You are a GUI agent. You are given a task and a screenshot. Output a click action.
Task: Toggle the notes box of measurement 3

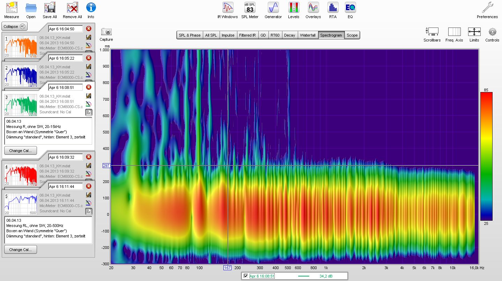click(x=89, y=112)
